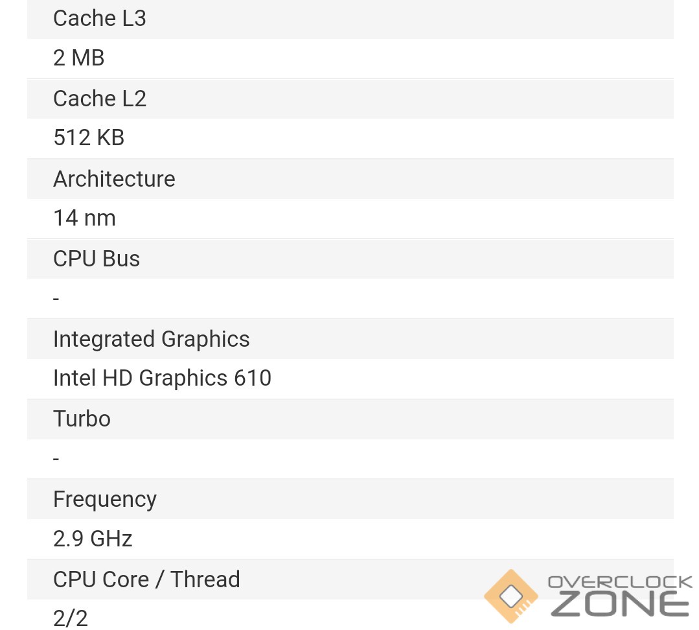Click the 2.9 GHz value
Image resolution: width=699 pixels, height=630 pixels.
coord(93,539)
